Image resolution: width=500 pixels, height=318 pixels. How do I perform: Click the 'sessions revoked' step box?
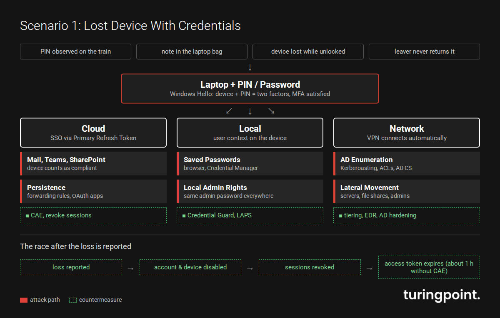(x=310, y=267)
